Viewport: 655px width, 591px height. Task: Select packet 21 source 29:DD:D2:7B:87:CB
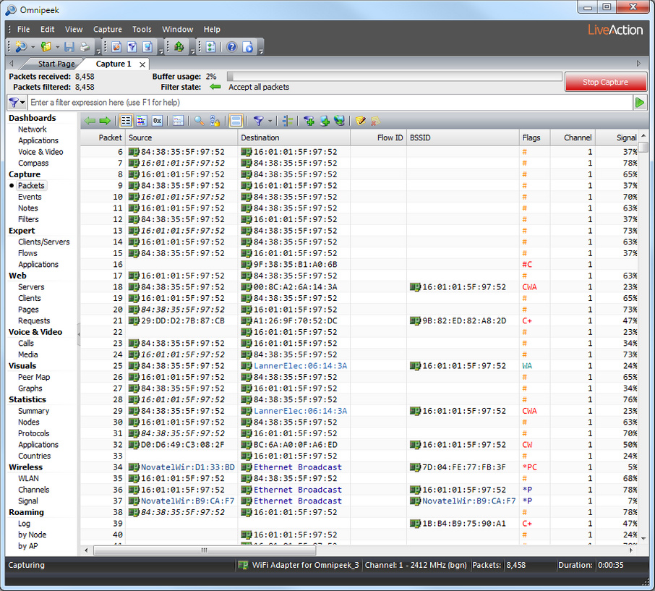176,321
